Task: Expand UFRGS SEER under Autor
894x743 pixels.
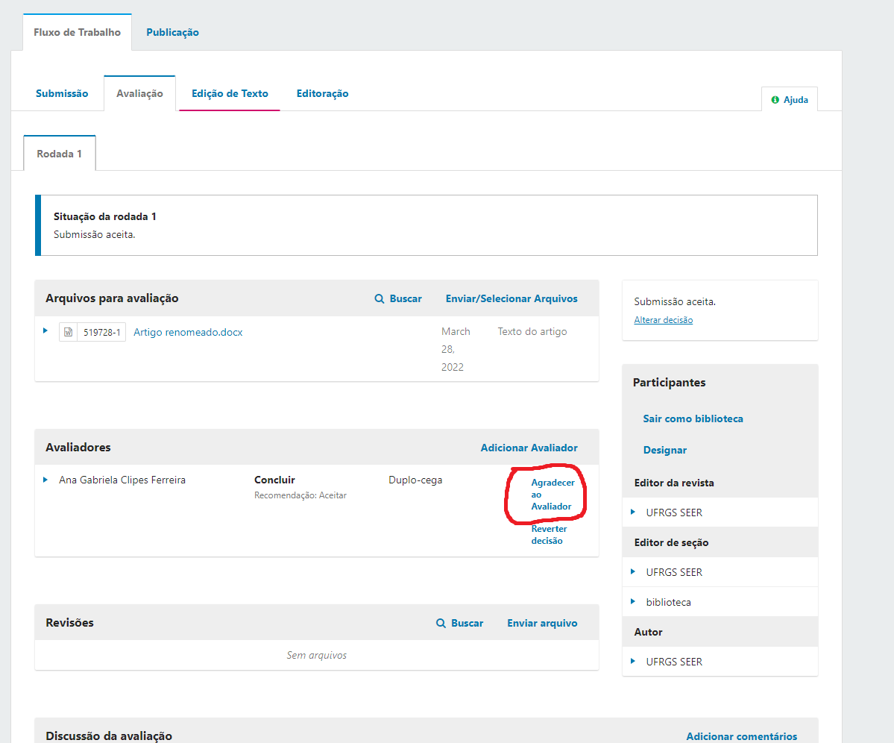Action: click(x=633, y=662)
